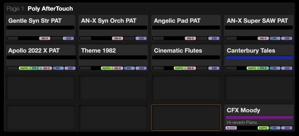Click the MC badge on Theme 1982
The width and height of the screenshot is (299, 136).
(129, 68)
